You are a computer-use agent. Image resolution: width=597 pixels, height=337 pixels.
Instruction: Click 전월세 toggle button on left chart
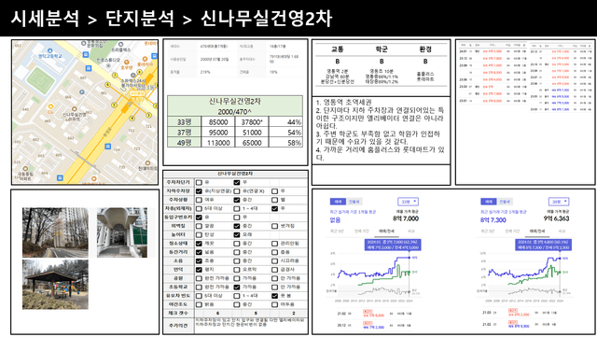[x=354, y=202]
